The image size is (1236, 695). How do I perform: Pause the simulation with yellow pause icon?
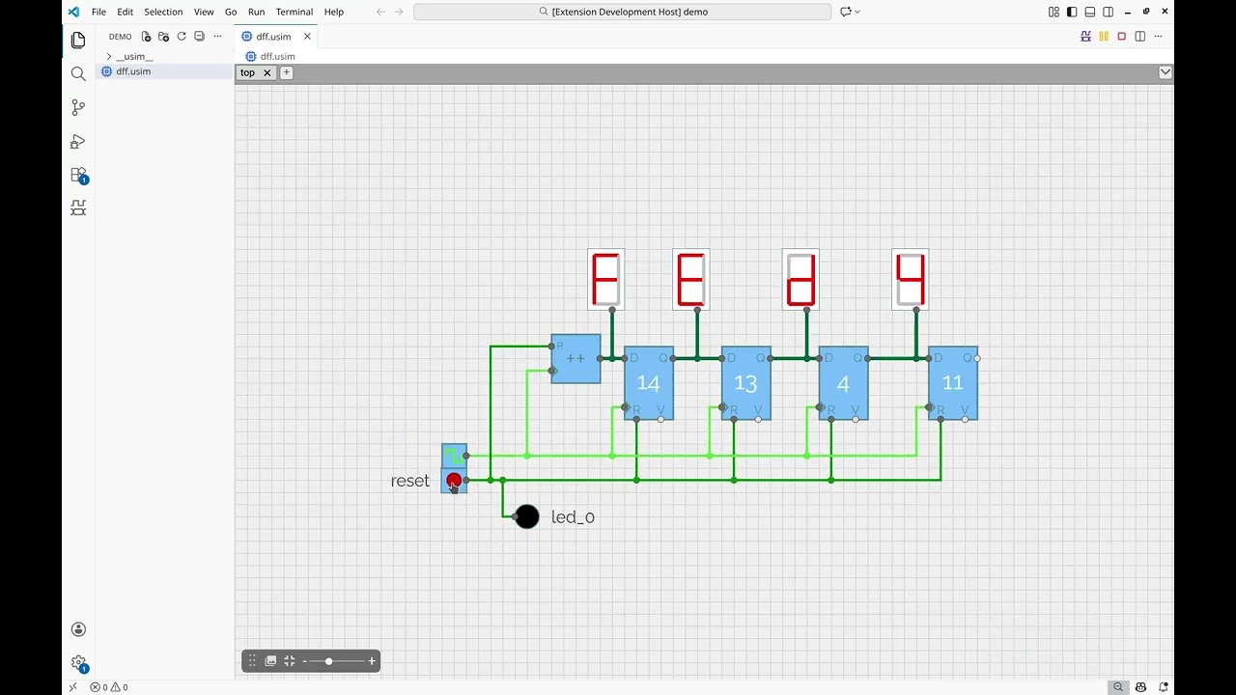pos(1104,37)
